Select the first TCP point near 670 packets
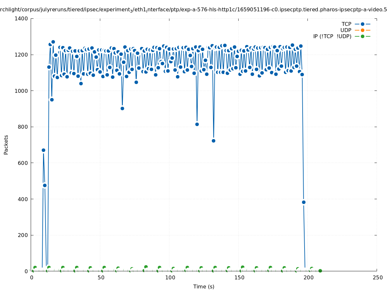This screenshot has width=387, height=291. click(x=43, y=150)
